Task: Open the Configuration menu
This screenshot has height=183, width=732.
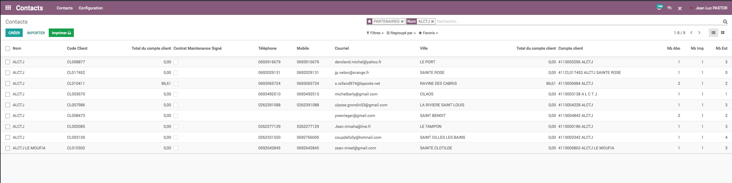Action: (91, 8)
